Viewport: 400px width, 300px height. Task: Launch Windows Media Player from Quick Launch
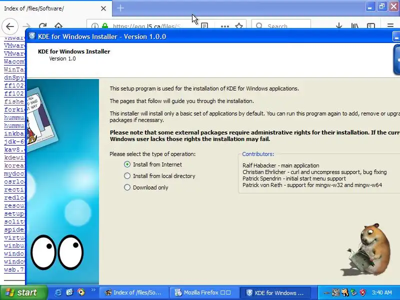[81, 292]
